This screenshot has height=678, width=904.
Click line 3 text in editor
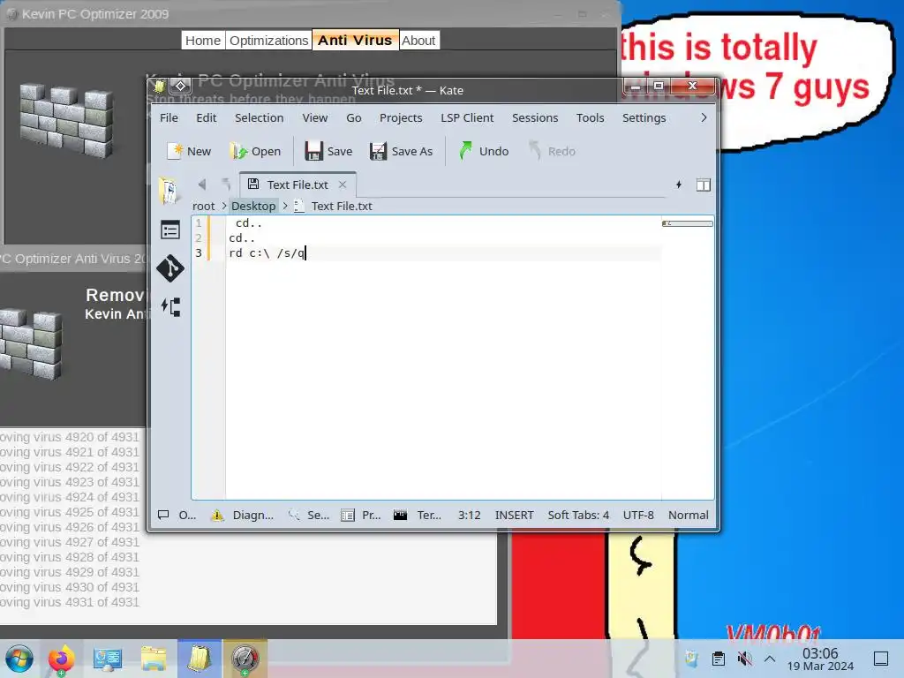[267, 253]
